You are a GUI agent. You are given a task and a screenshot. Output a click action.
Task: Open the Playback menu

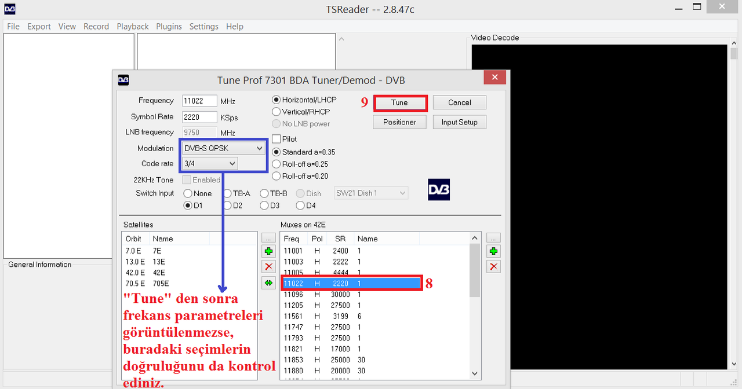click(133, 27)
